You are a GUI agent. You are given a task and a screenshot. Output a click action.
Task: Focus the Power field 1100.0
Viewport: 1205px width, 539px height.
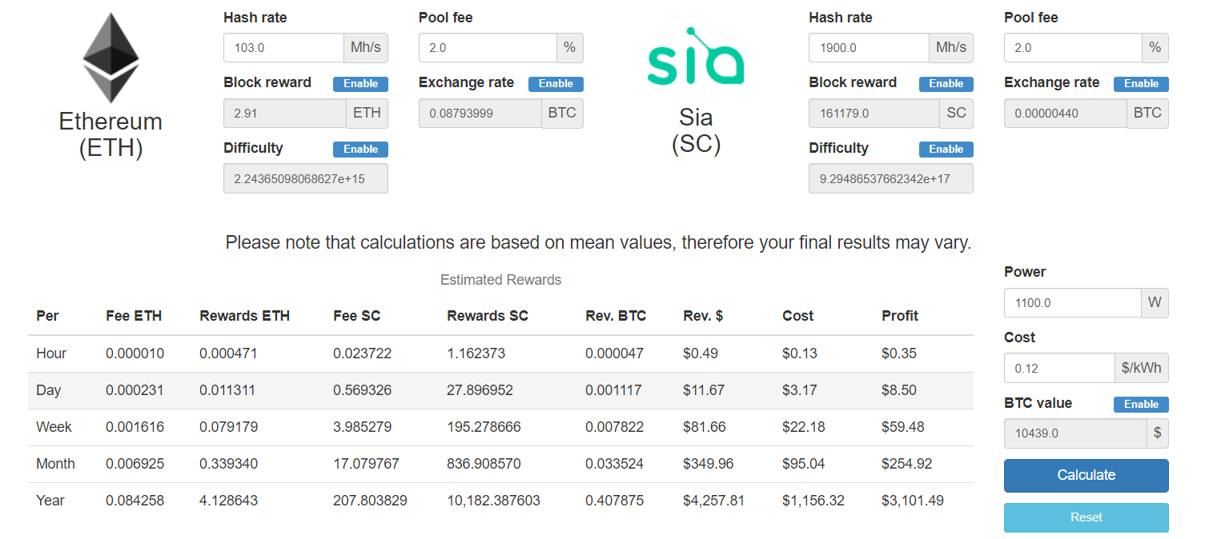point(1073,303)
